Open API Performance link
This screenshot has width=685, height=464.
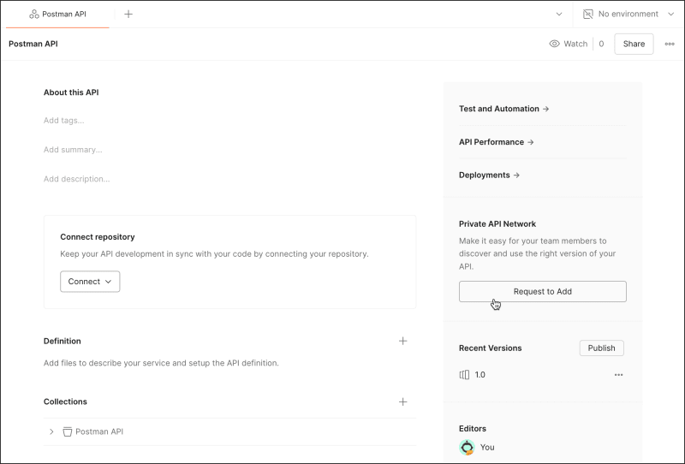click(497, 142)
